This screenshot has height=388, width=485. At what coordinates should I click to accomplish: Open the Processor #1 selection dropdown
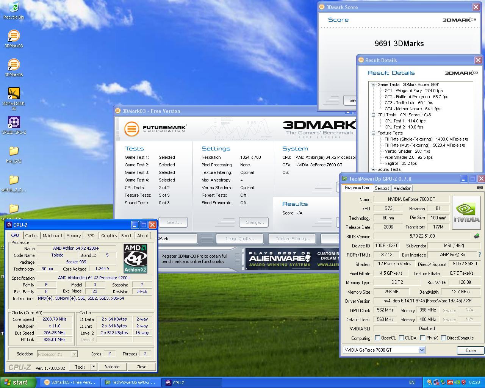click(x=74, y=354)
